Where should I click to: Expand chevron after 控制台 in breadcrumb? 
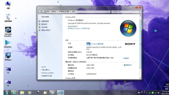[x=57, y=12]
